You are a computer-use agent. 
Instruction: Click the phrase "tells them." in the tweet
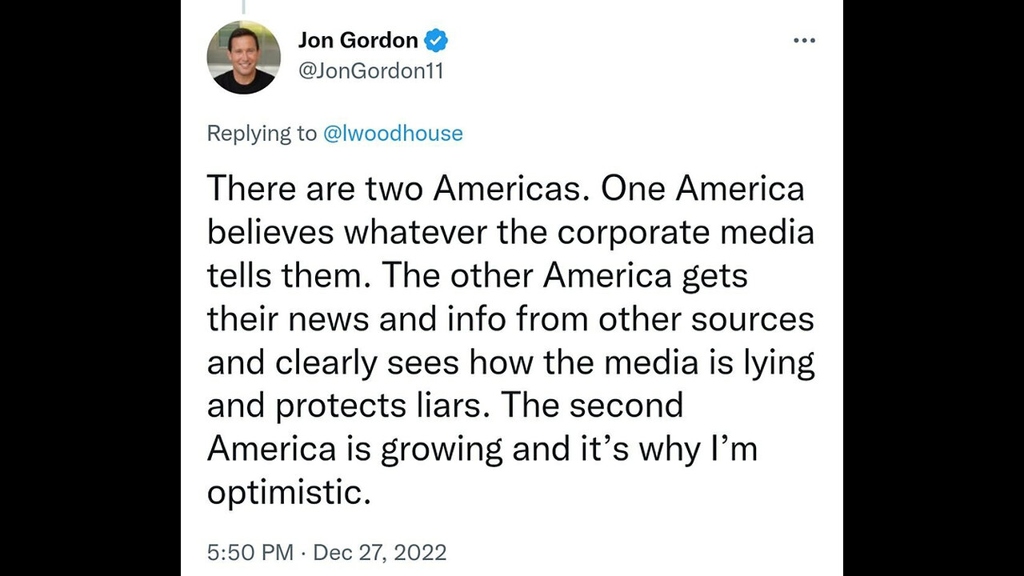click(x=288, y=275)
